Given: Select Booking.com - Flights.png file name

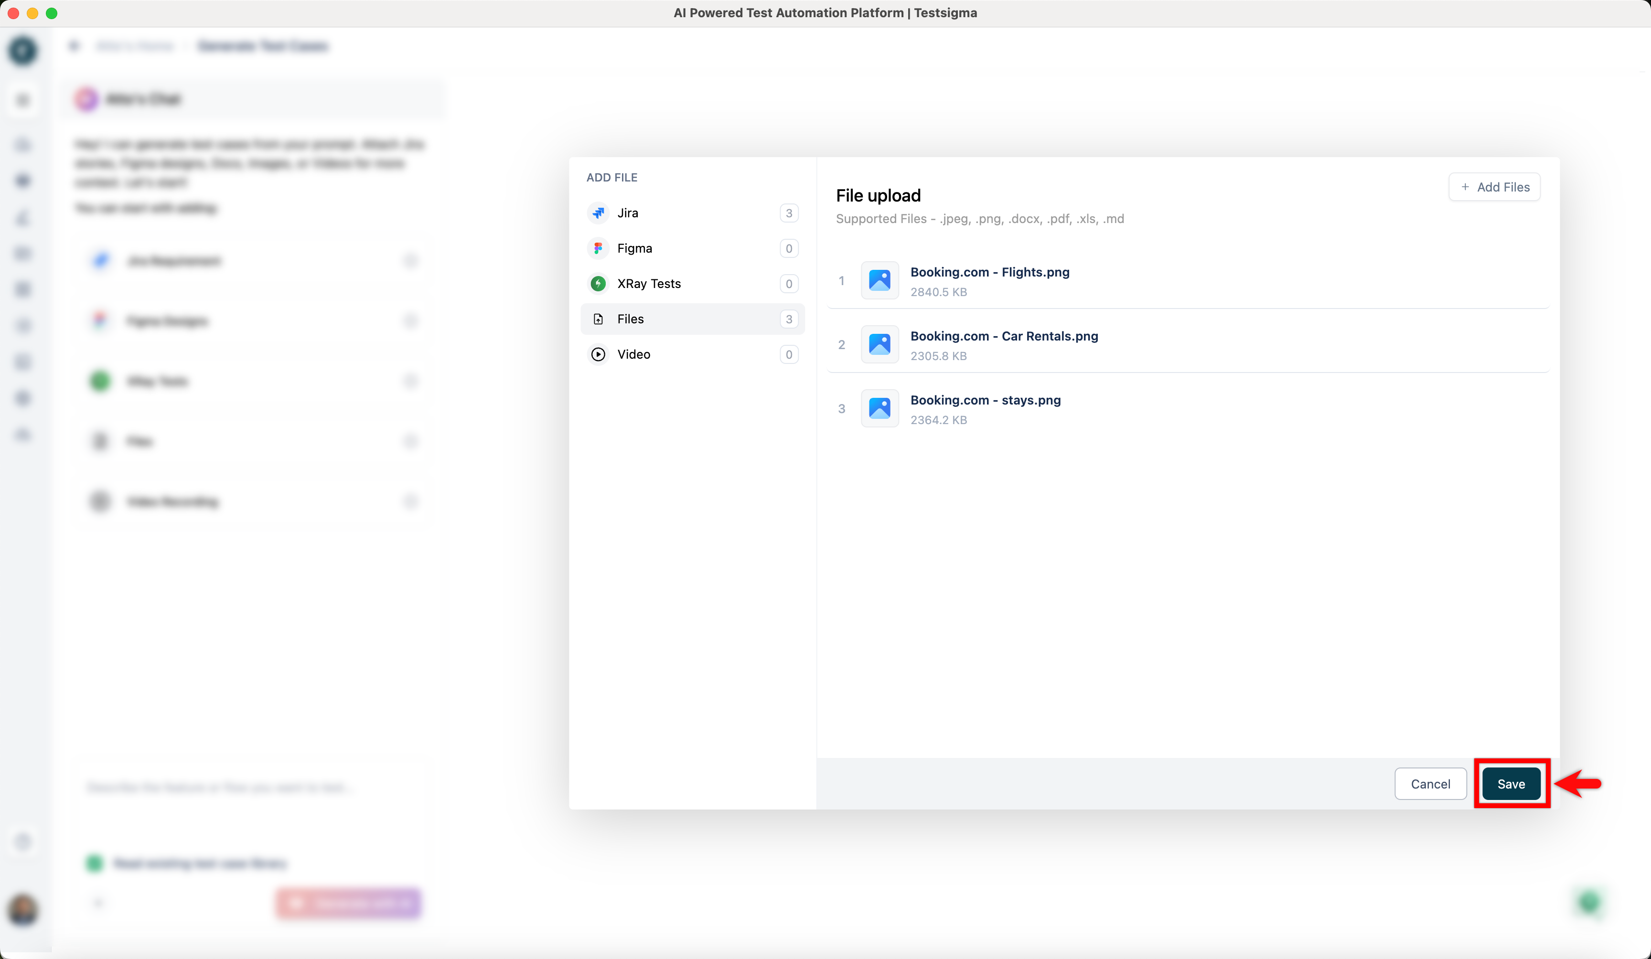Looking at the screenshot, I should [x=989, y=272].
